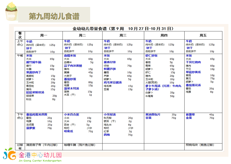Image resolution: width=231 pixels, height=164 pixels.
Task: Click the ingredient 龙须面 in Monday snack
Action: click(30, 125)
